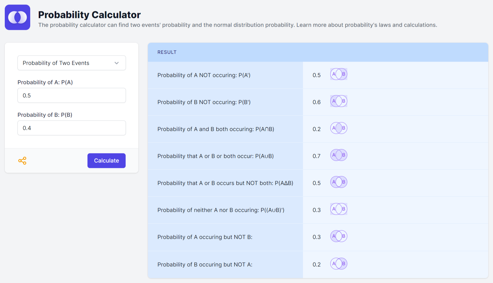Select the Venn diagram for A but NOT B
Screen dimensions: 493x283
tap(338, 236)
